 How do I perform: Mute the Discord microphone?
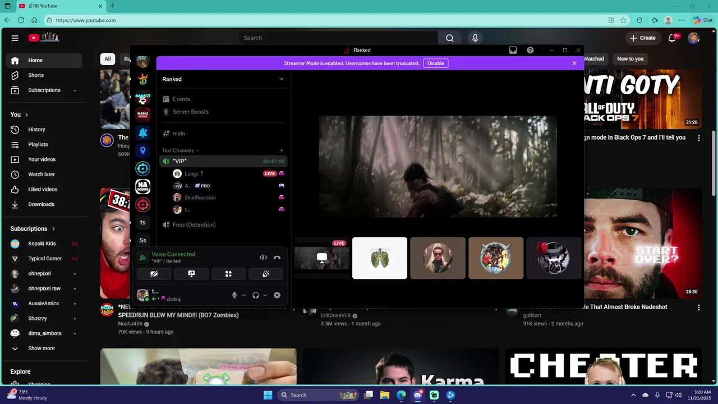coord(234,295)
